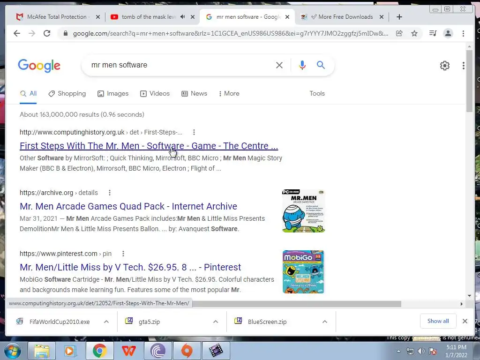The width and height of the screenshot is (480, 360).
Task: Open the search Tools options
Action: pos(317,93)
